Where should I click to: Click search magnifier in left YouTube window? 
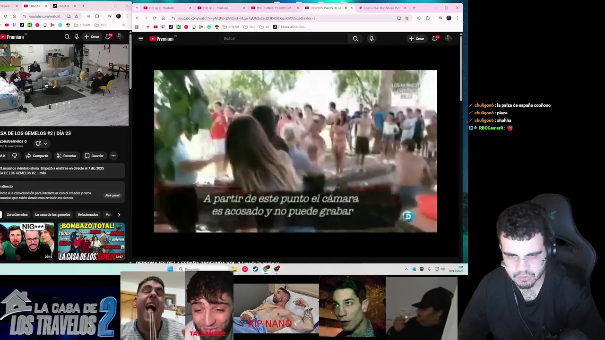67,37
